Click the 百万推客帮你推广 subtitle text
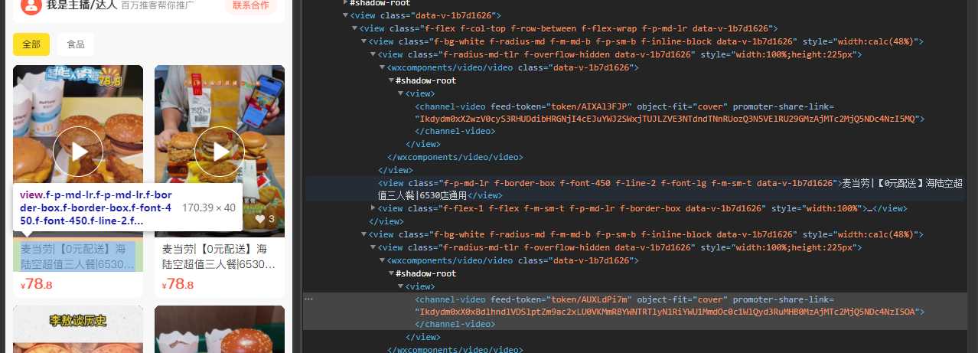The image size is (978, 353). (157, 5)
